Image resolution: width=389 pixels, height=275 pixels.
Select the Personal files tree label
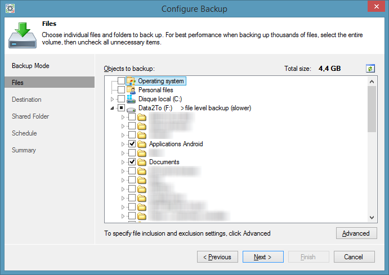click(155, 90)
